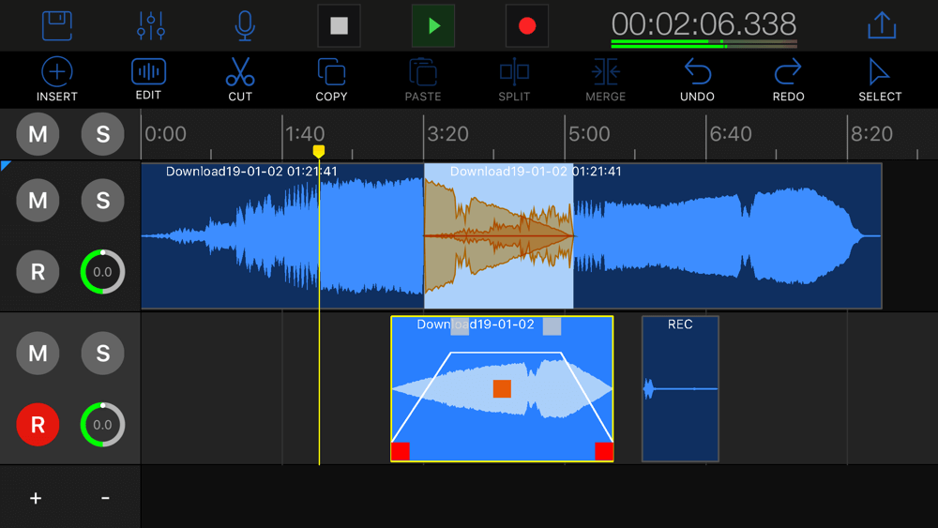The image size is (938, 528).
Task: Select the Cut scissors tool
Action: pyautogui.click(x=240, y=79)
